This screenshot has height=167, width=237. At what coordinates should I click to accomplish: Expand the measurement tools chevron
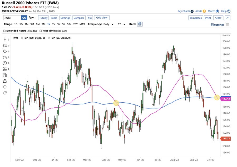click(x=9, y=69)
